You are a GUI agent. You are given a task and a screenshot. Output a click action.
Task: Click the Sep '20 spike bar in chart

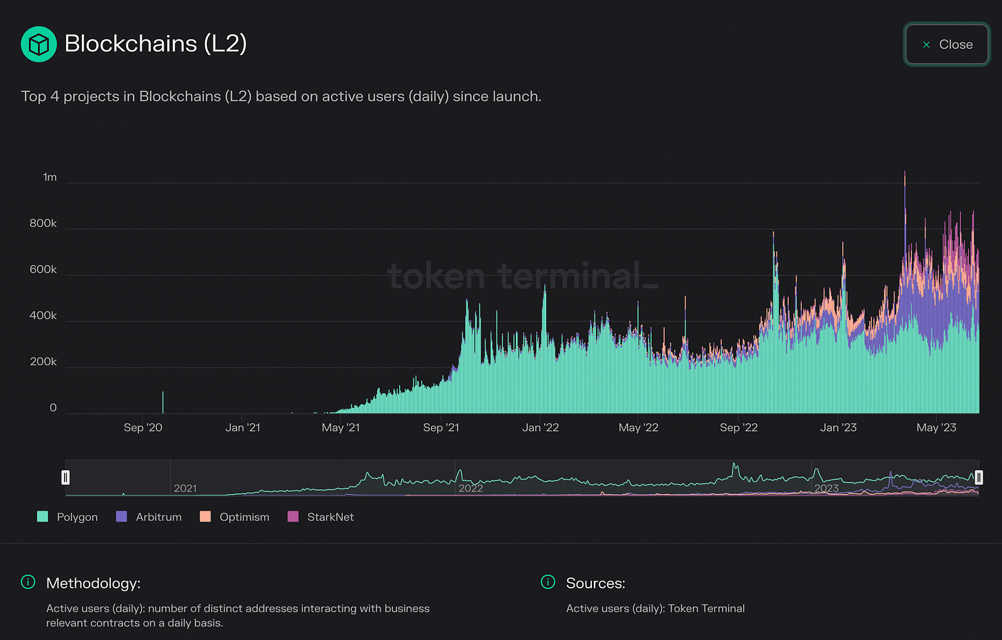pyautogui.click(x=163, y=403)
